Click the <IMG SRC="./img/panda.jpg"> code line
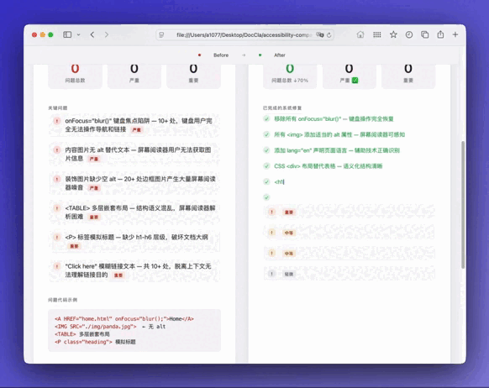489x388 pixels. 110,327
